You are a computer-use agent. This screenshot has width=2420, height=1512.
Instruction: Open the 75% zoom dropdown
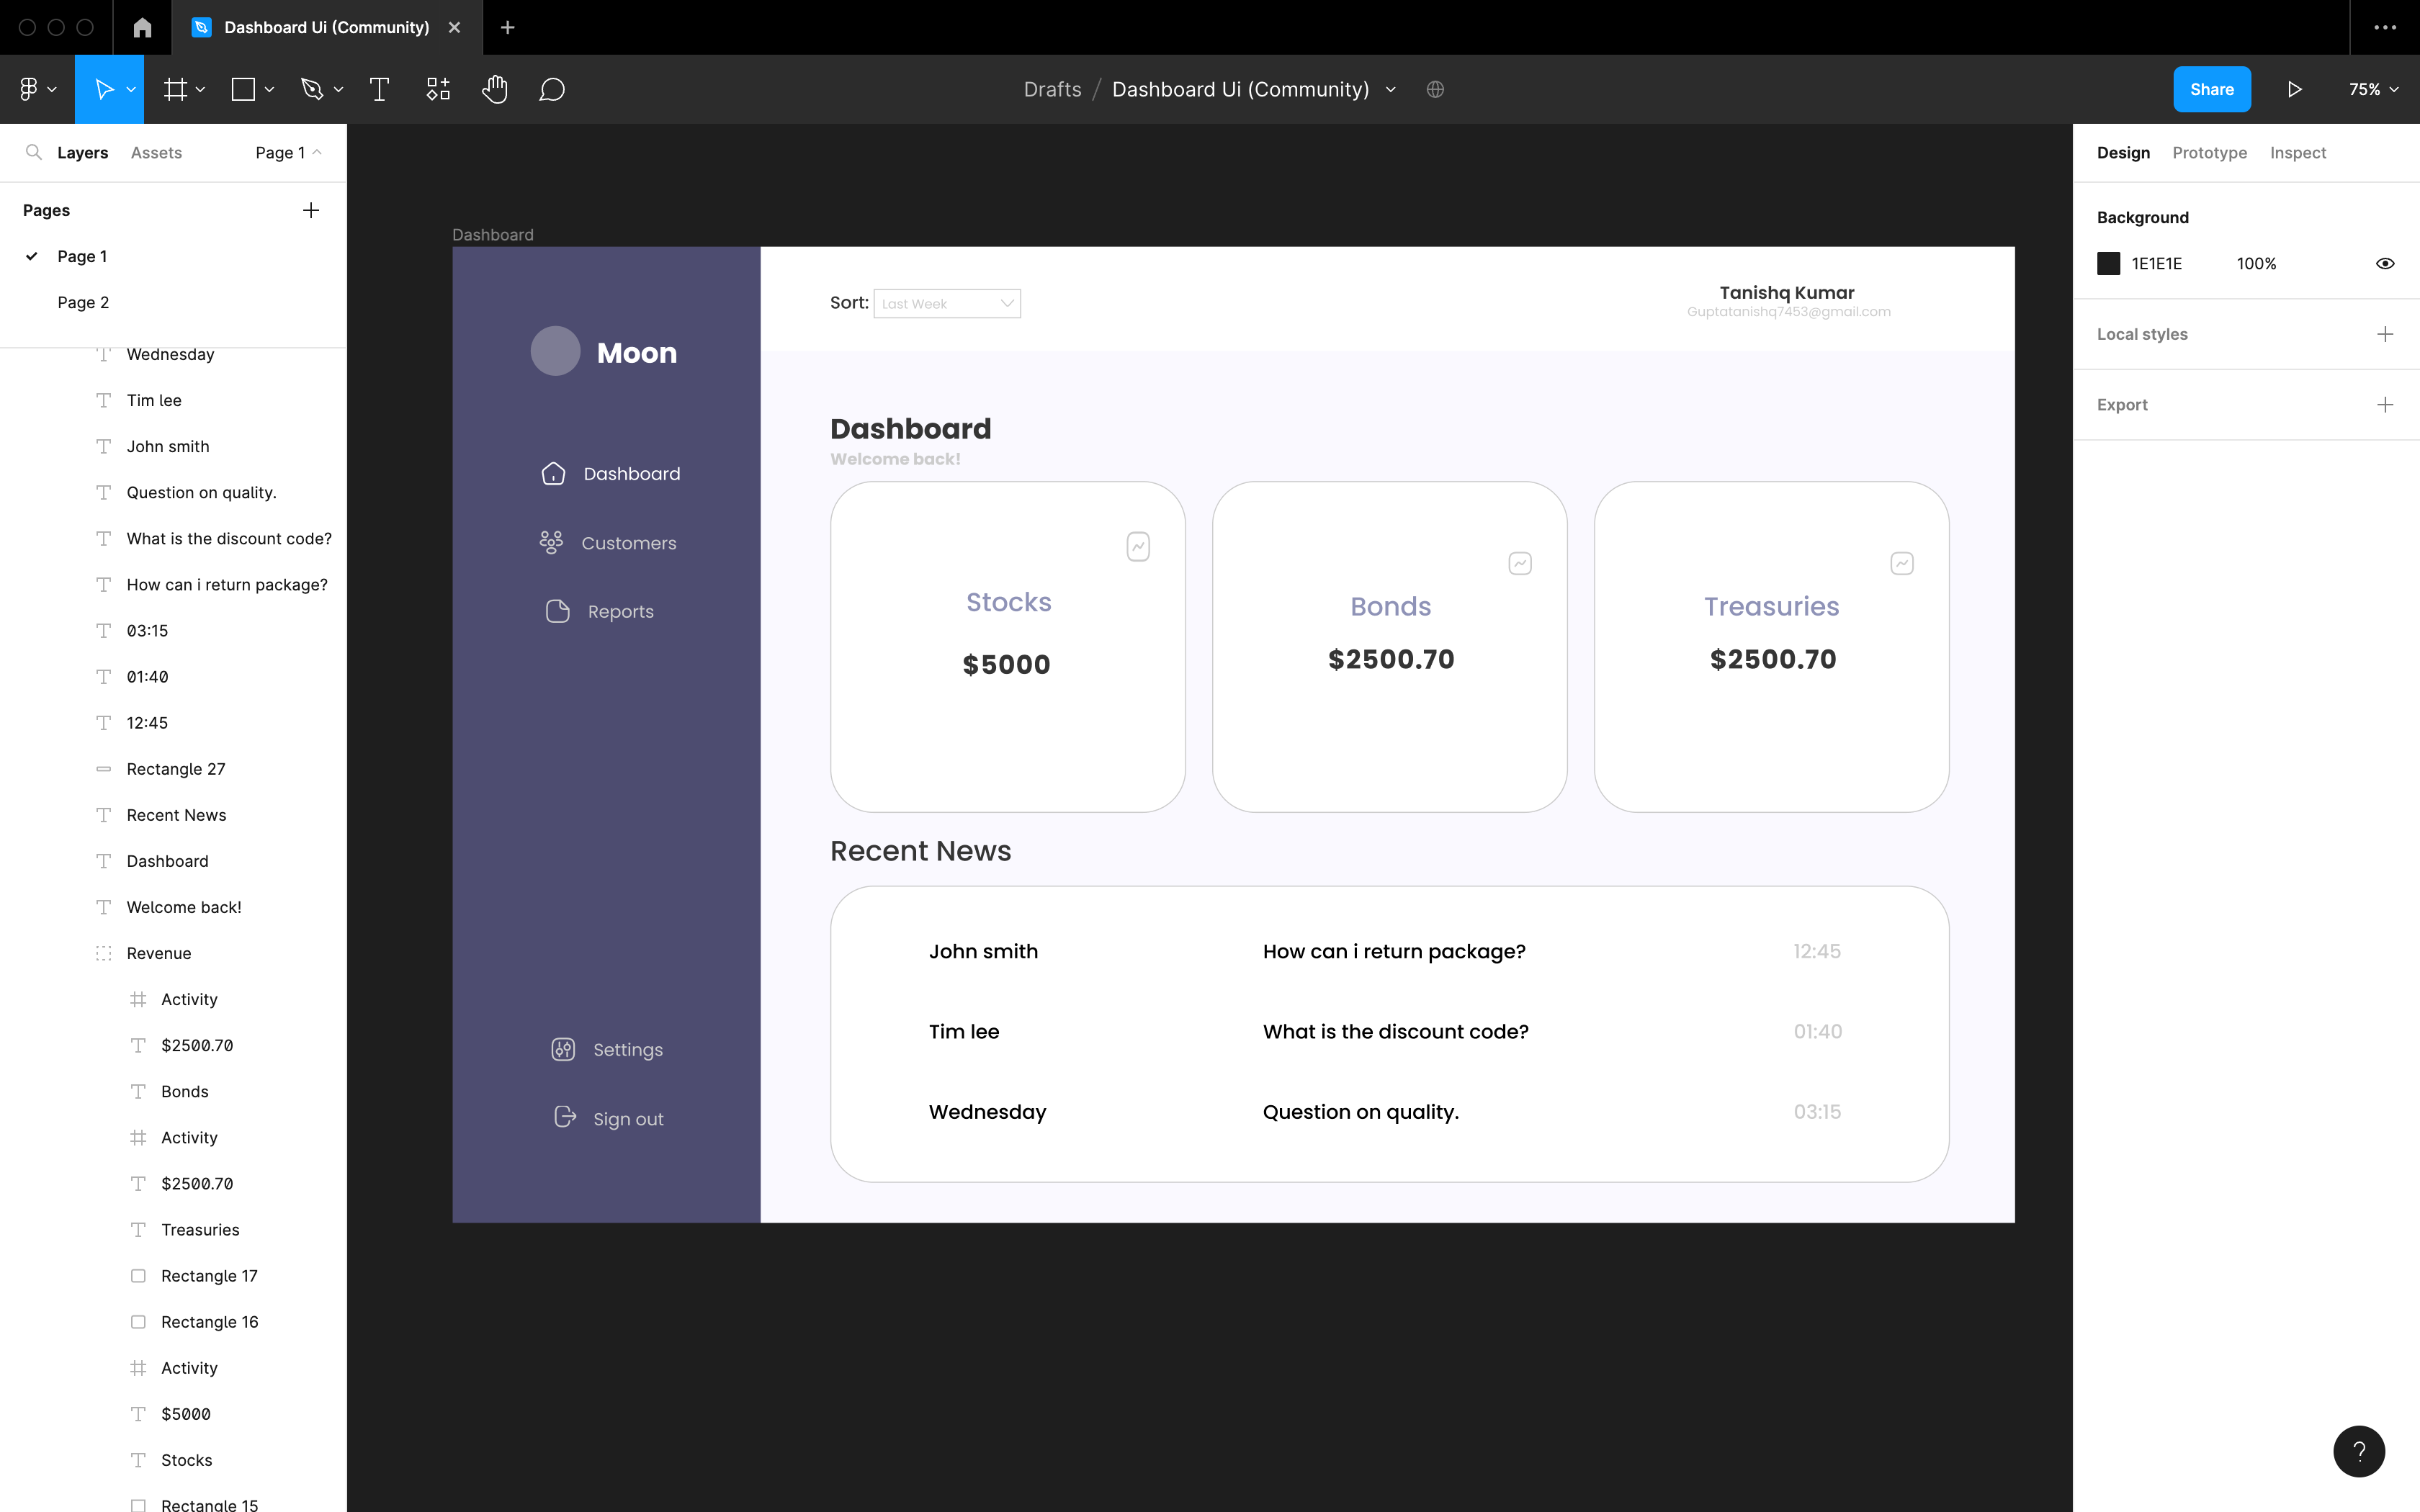[x=2372, y=89]
